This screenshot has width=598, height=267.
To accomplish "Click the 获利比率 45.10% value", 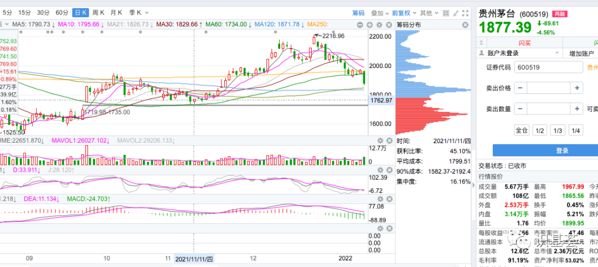I will [460, 151].
